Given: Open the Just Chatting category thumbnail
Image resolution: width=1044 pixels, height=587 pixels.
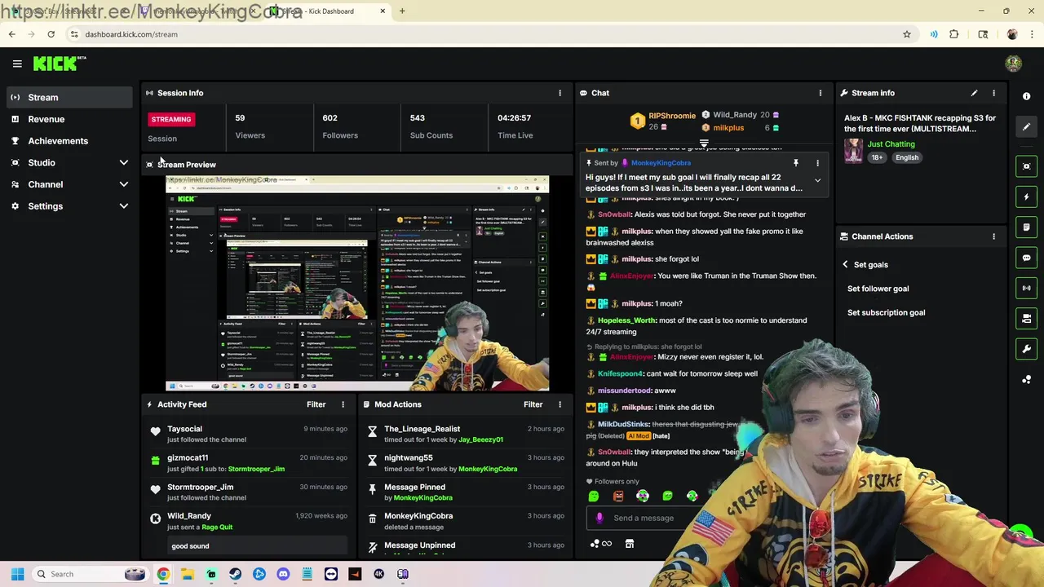Looking at the screenshot, I should [853, 151].
